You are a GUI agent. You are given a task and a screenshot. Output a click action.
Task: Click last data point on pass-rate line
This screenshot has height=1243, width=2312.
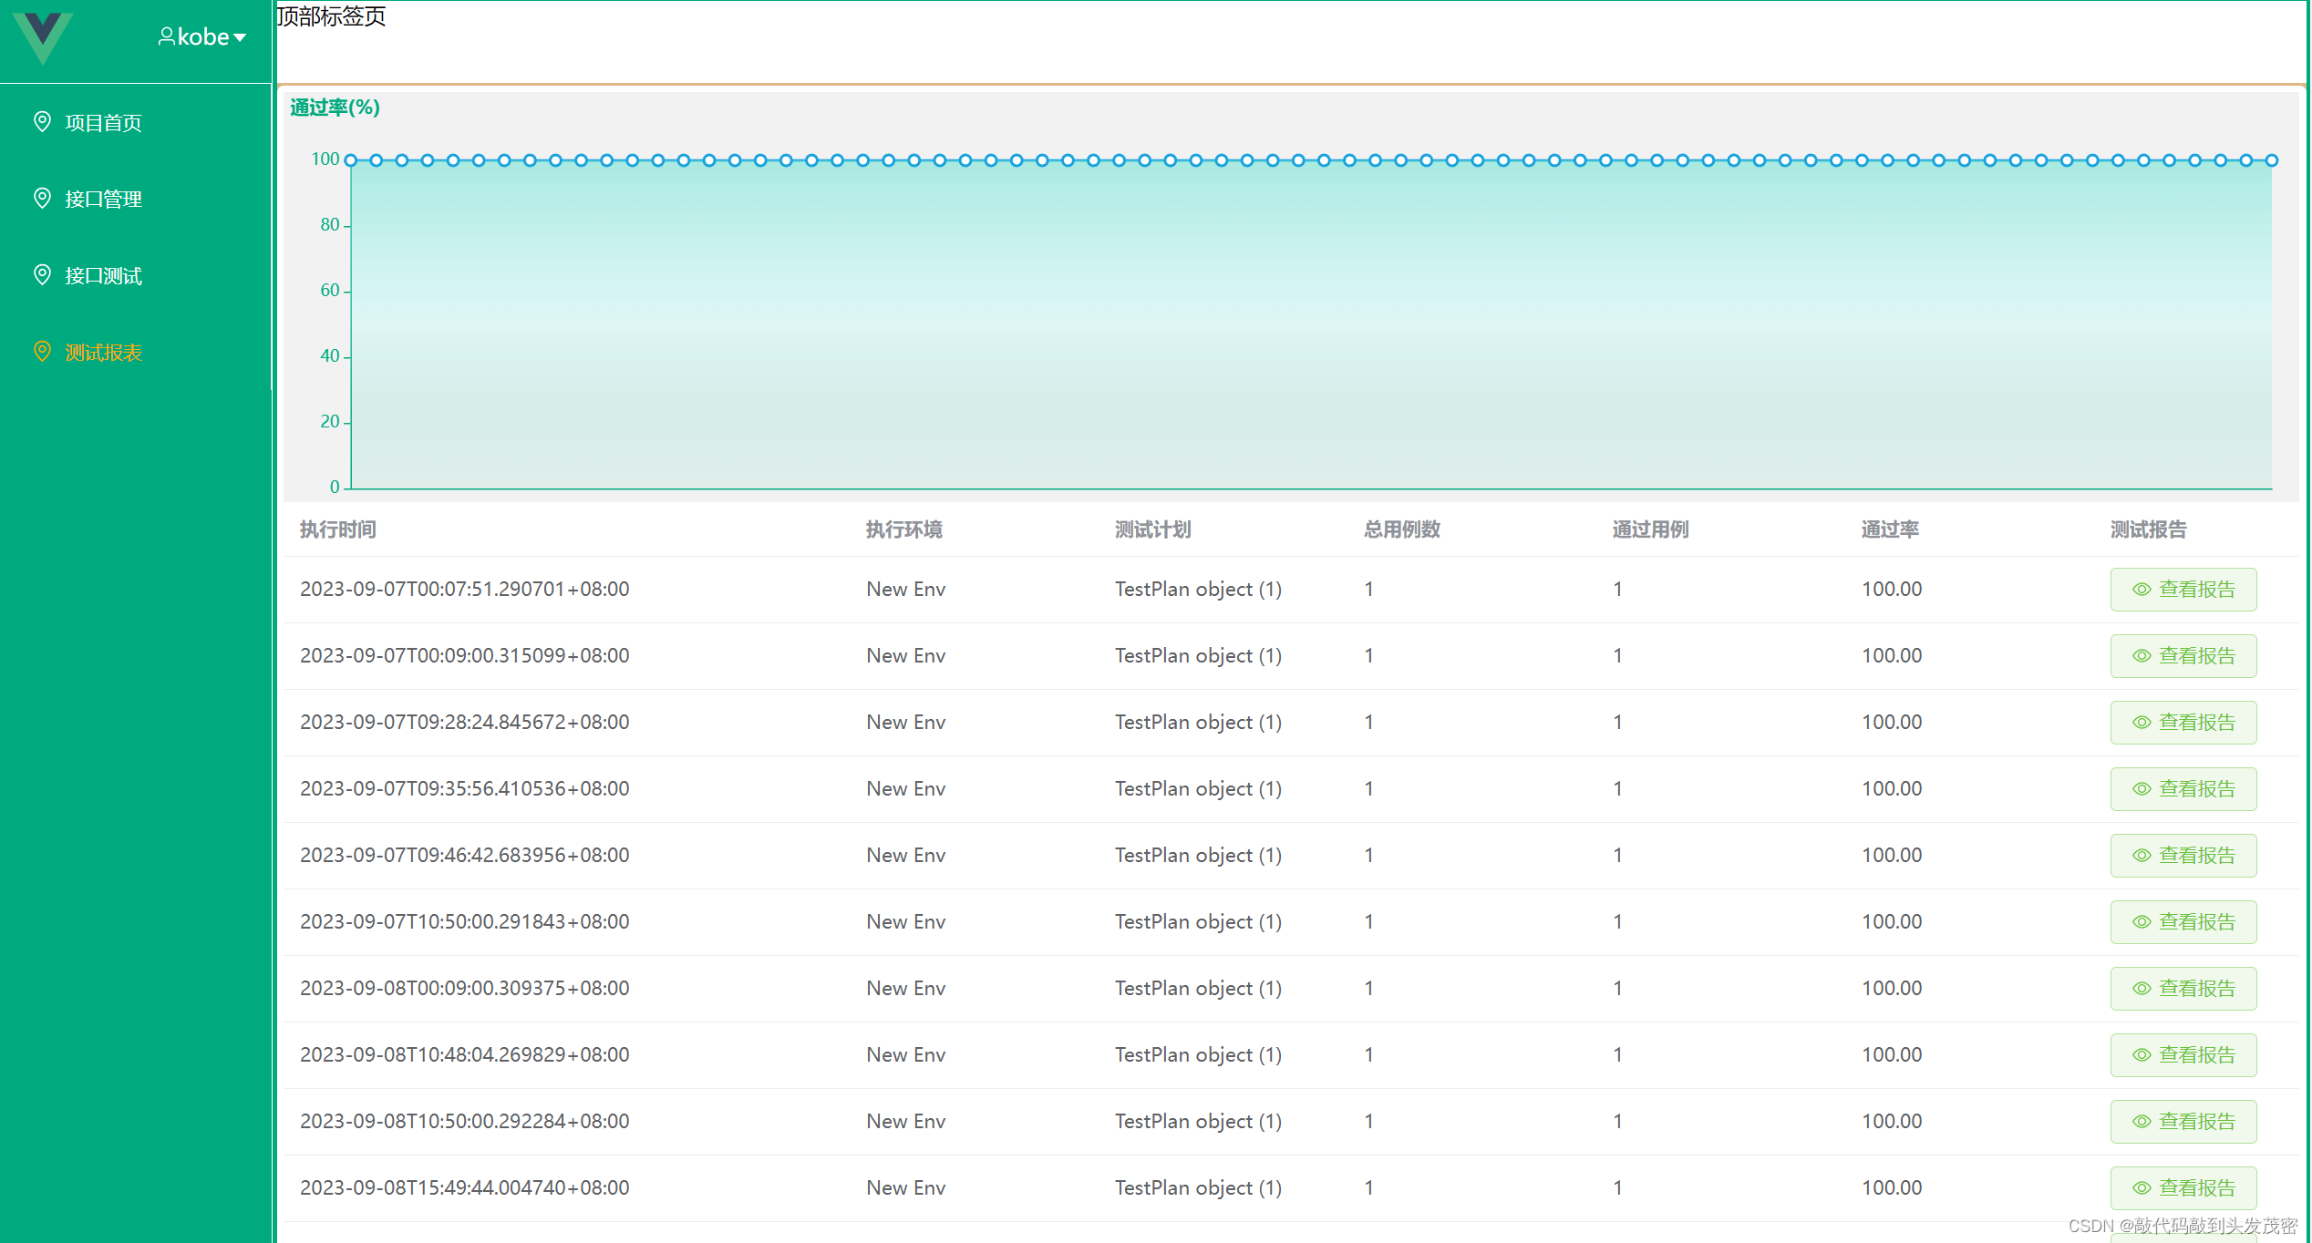coord(2272,160)
